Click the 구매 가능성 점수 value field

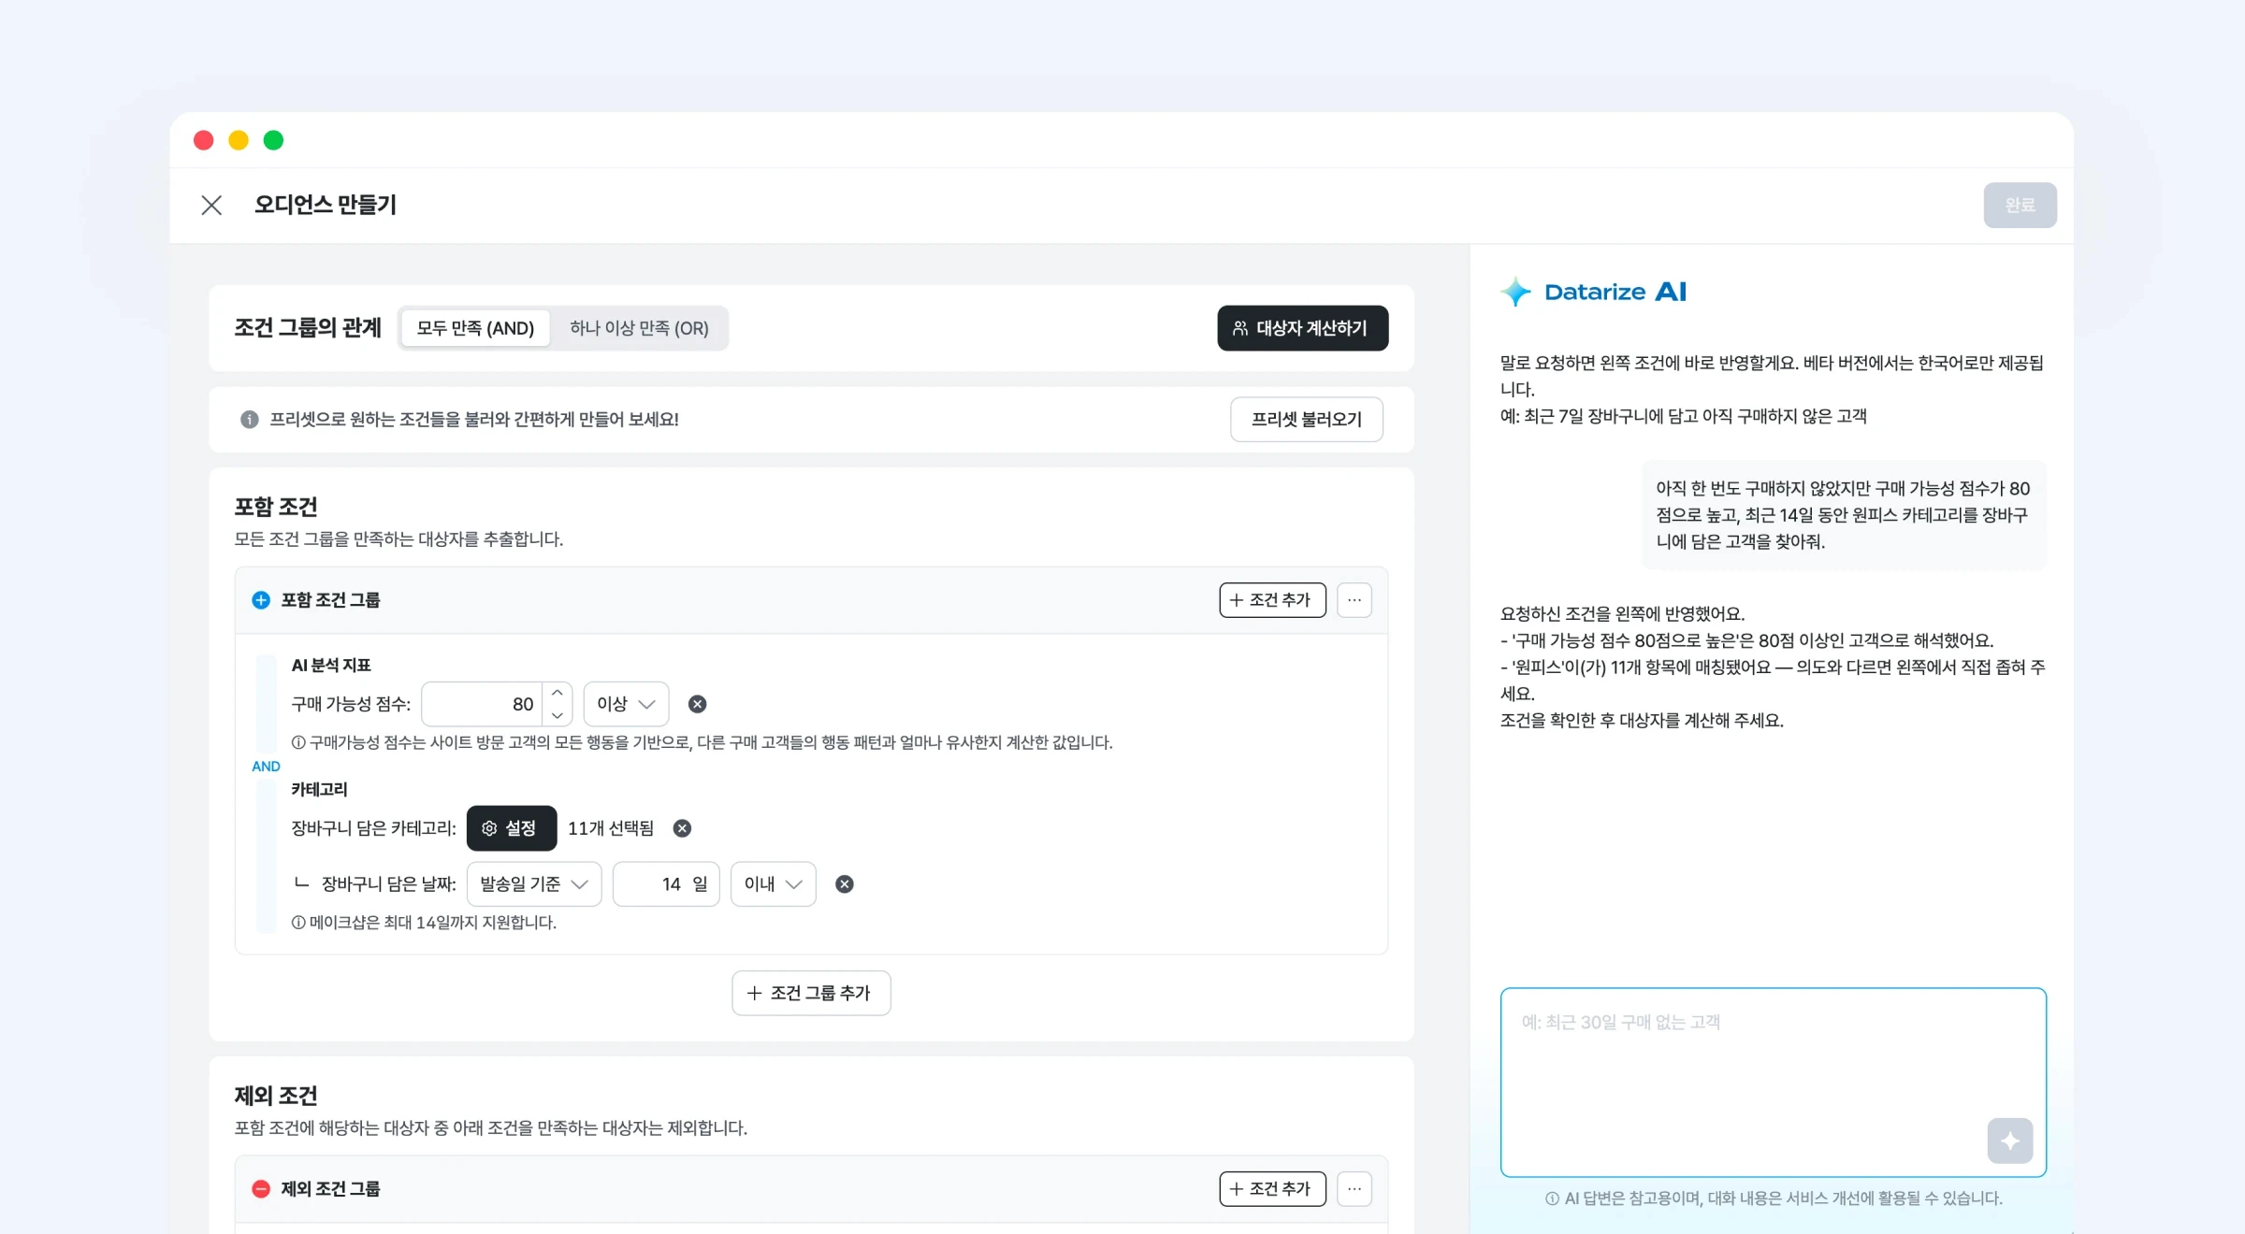pyautogui.click(x=482, y=704)
